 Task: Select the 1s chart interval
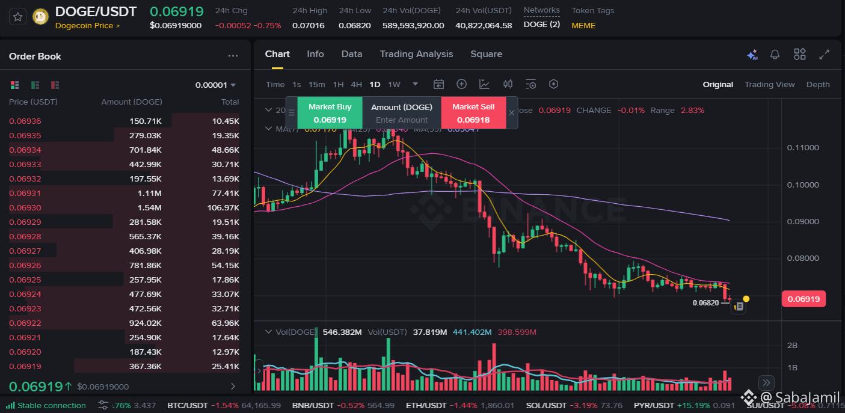[297, 84]
